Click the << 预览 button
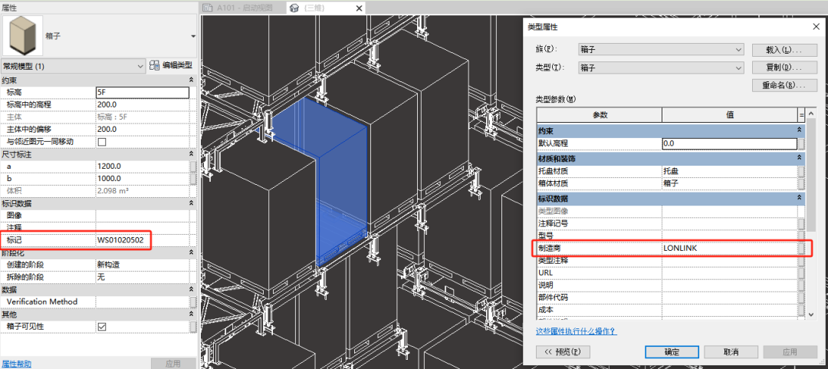Viewport: 828px width, 369px height. (563, 351)
